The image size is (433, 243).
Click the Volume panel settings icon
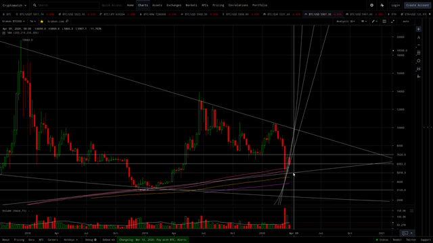click(411, 211)
